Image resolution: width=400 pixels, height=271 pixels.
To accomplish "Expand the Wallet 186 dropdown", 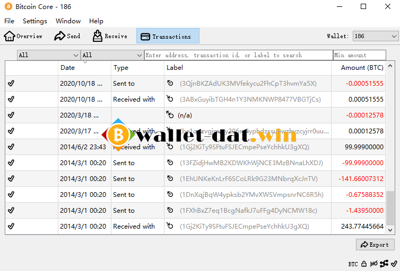I will click(375, 36).
